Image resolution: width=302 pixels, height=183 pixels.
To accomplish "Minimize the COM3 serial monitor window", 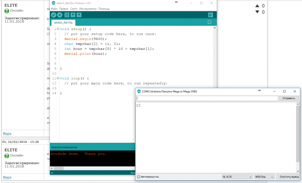I will click(274, 91).
